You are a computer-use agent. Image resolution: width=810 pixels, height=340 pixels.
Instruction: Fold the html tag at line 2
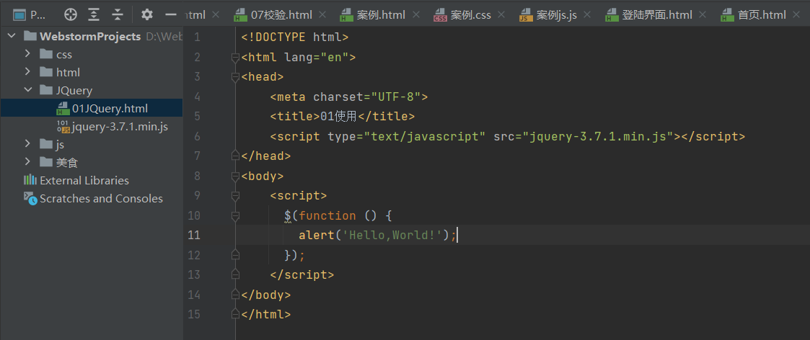pos(236,58)
